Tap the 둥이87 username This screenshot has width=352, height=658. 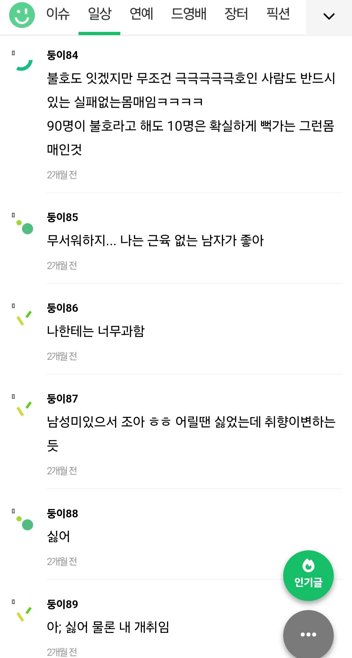pos(63,399)
